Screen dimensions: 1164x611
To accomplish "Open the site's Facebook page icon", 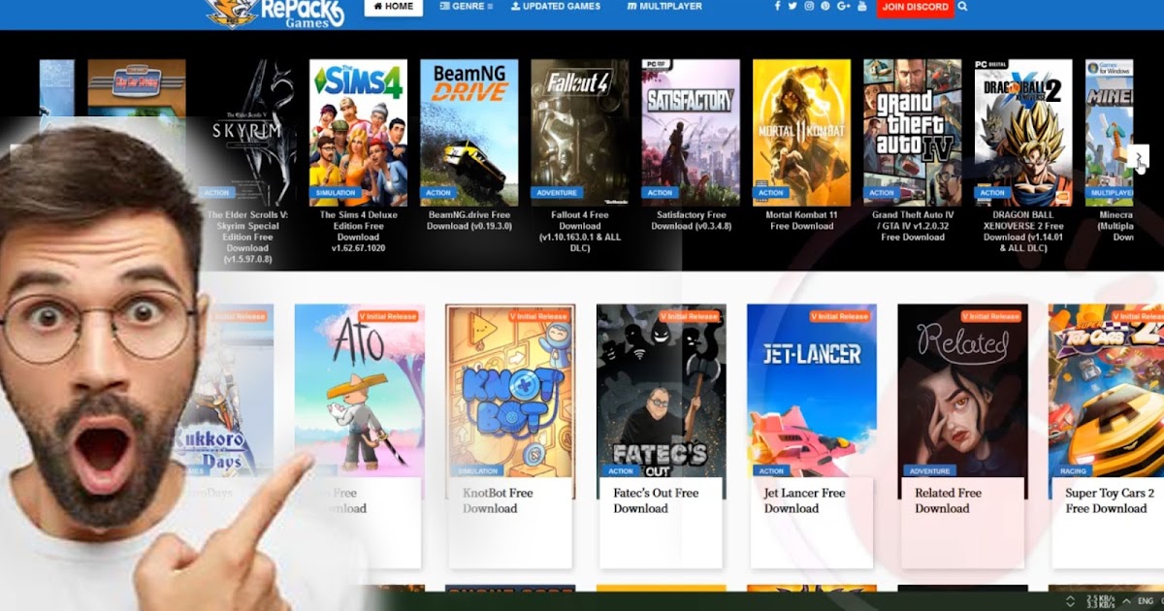I will 777,6.
